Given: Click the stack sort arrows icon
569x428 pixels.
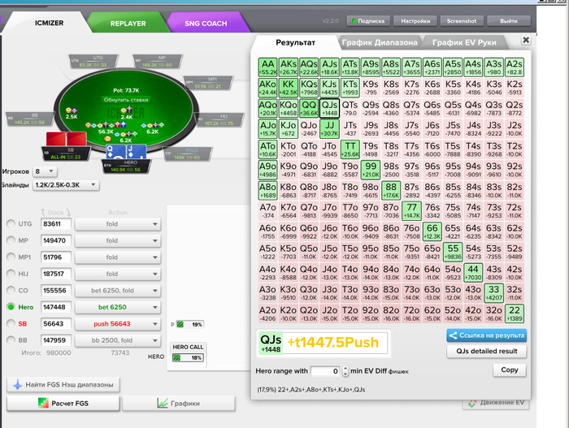Looking at the screenshot, I should point(55,213).
